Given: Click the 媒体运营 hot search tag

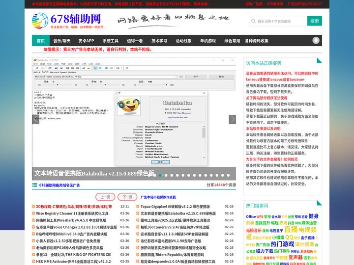Looking at the screenshot, I should point(309,223).
